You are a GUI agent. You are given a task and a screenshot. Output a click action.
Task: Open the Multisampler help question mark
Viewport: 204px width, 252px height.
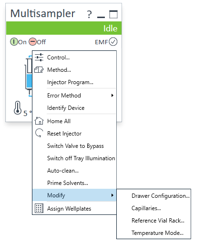[89, 14]
